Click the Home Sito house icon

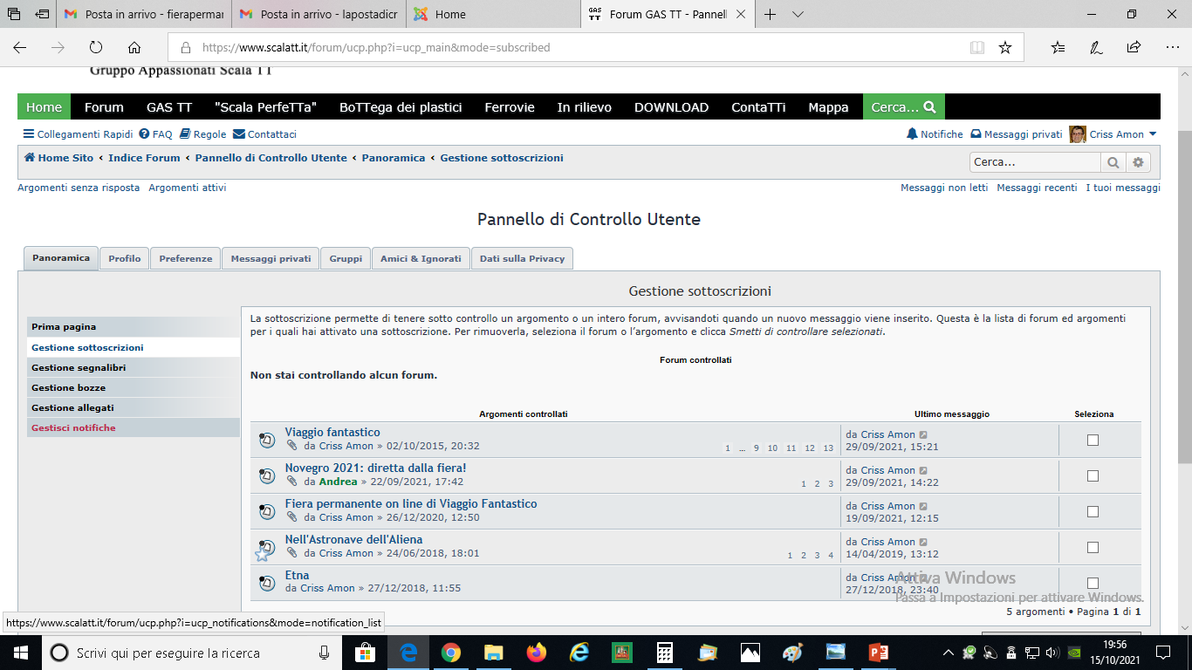pos(30,158)
